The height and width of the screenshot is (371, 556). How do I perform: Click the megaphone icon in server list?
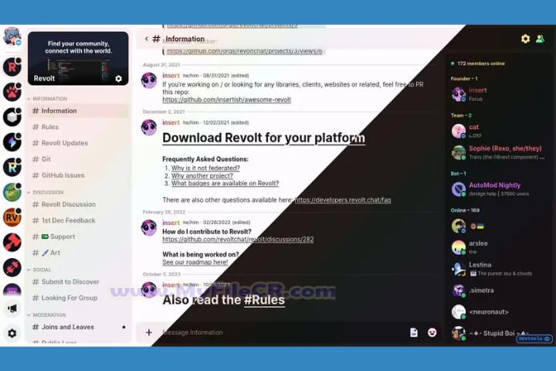[x=12, y=308]
